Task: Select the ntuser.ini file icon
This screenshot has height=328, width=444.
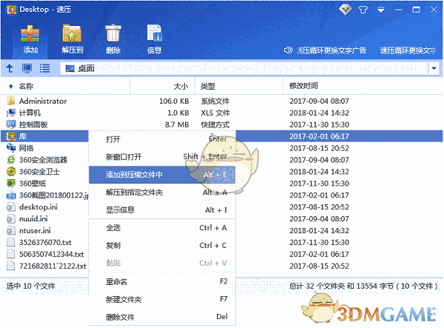Action: (11, 230)
